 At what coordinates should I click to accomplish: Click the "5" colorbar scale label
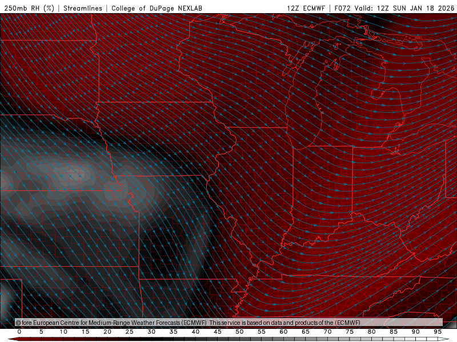41,332
